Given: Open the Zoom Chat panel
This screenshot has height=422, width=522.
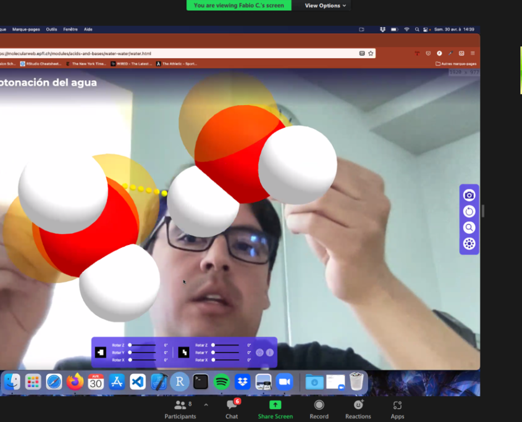Looking at the screenshot, I should point(232,409).
